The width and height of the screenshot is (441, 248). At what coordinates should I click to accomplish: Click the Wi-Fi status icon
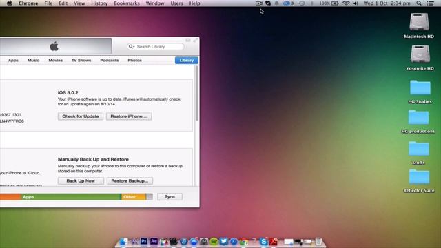(x=346, y=3)
